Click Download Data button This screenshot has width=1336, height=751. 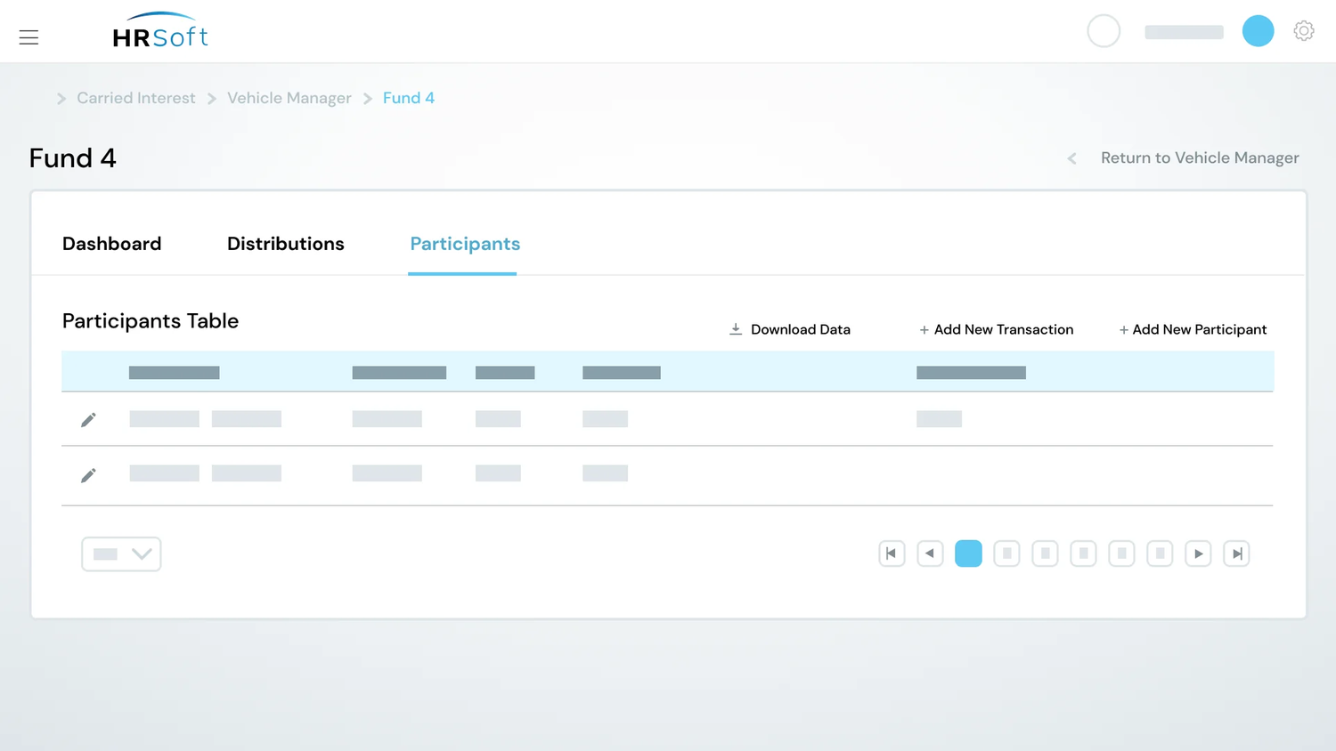[790, 329]
